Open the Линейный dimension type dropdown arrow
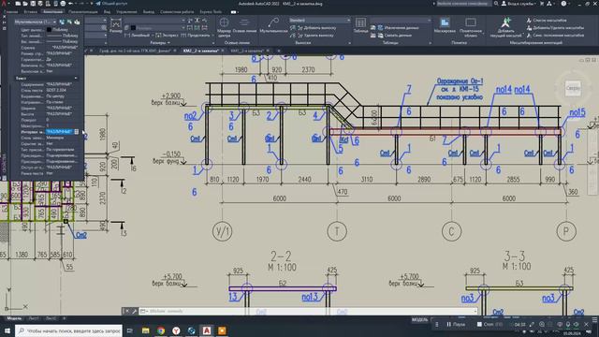The width and height of the screenshot is (599, 337). pos(153,36)
